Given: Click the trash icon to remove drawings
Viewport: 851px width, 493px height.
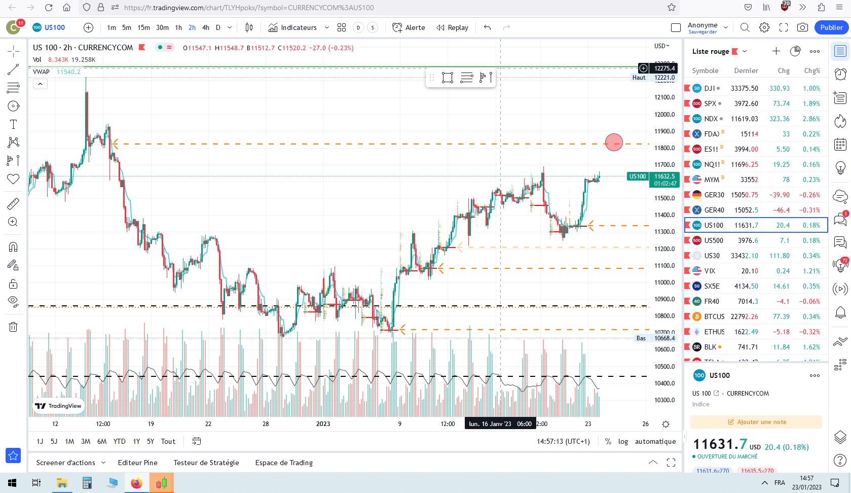Looking at the screenshot, I should tap(13, 327).
